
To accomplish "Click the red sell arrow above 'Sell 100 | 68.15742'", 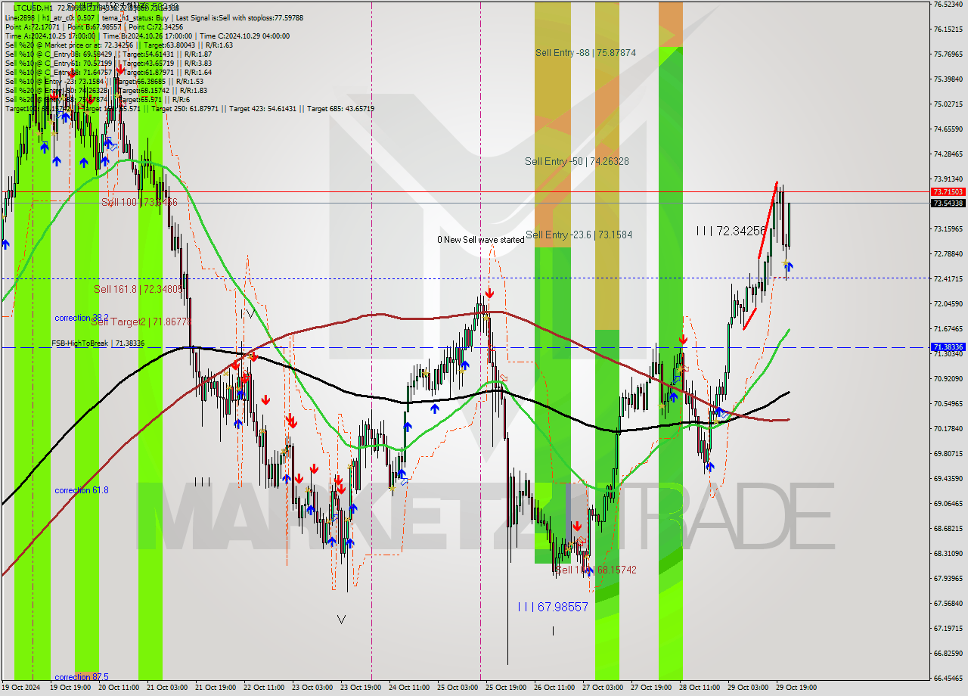I will click(x=578, y=527).
